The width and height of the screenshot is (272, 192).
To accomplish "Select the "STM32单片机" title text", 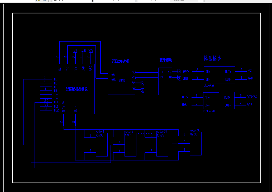I will click(x=120, y=61).
